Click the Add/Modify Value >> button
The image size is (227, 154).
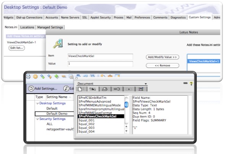point(162,57)
